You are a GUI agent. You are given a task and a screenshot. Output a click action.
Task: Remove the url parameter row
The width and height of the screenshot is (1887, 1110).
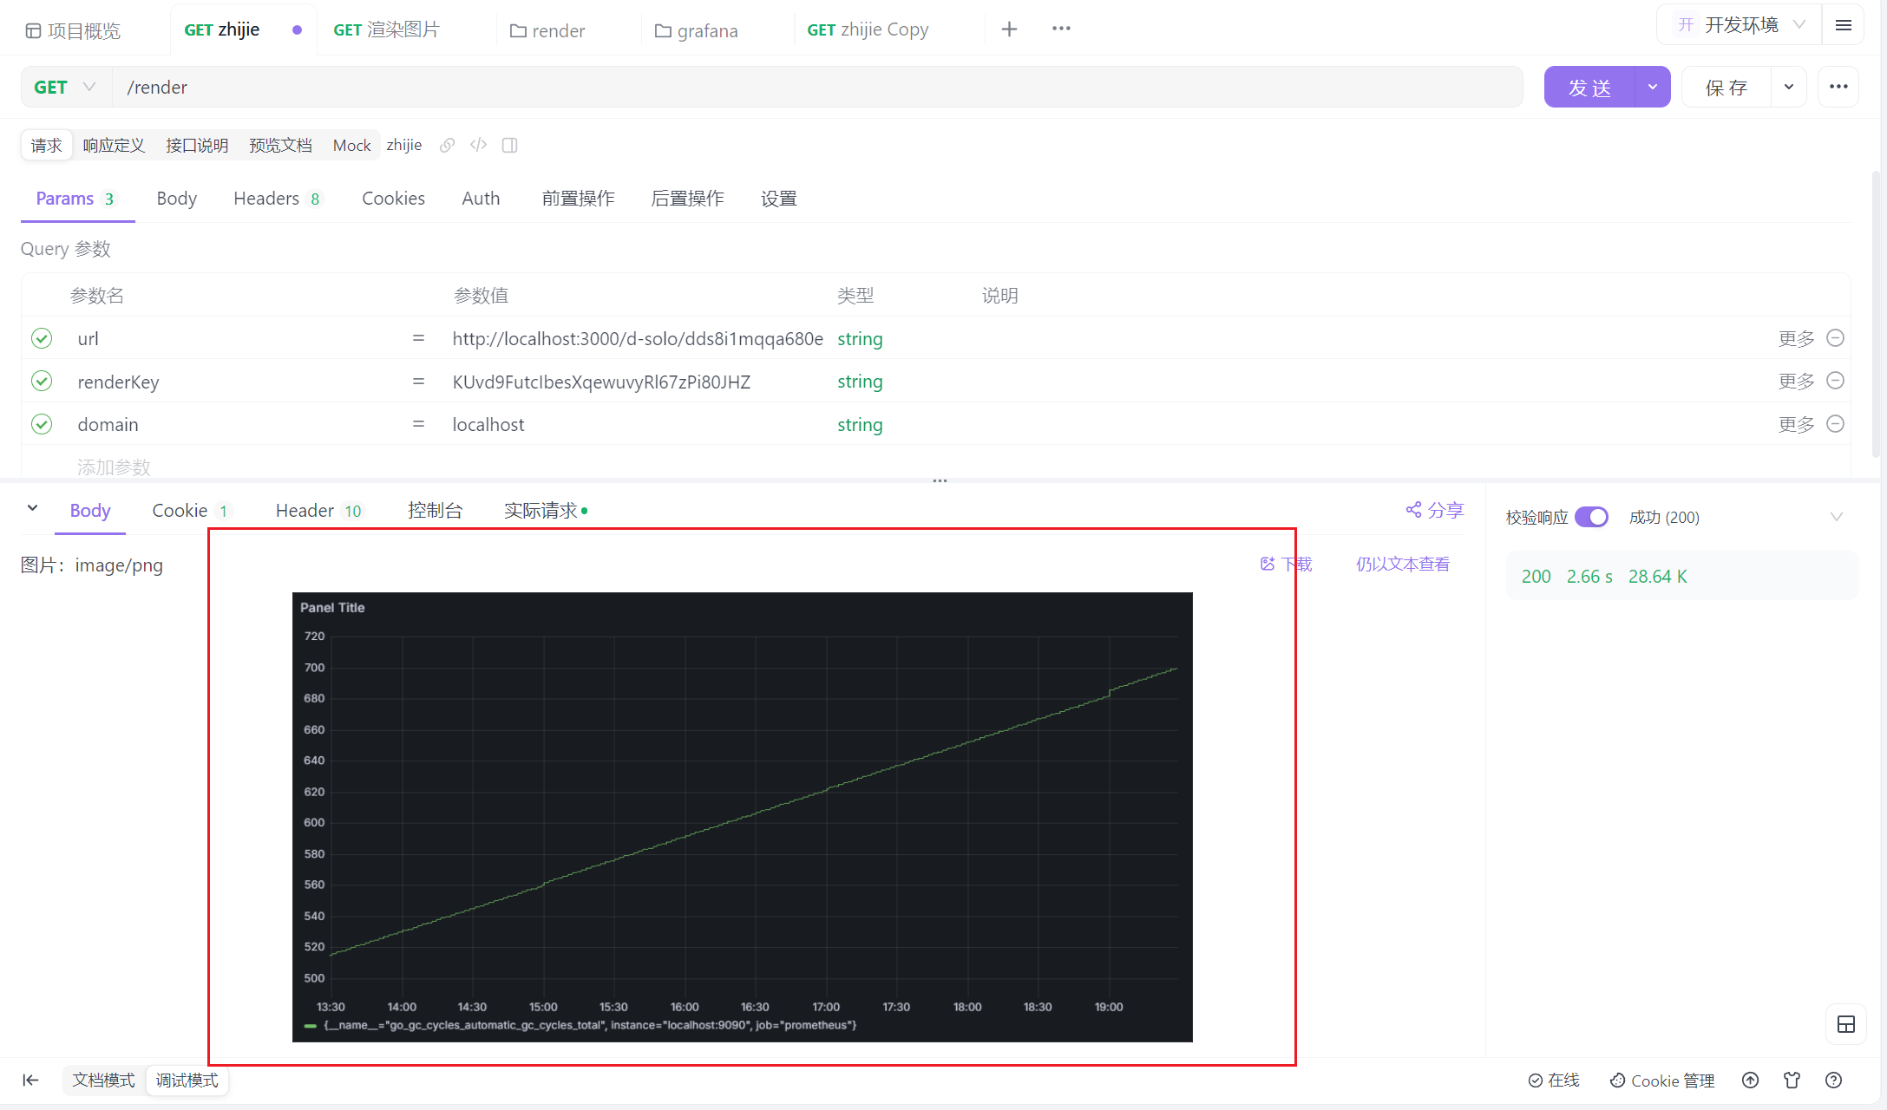coord(1835,338)
